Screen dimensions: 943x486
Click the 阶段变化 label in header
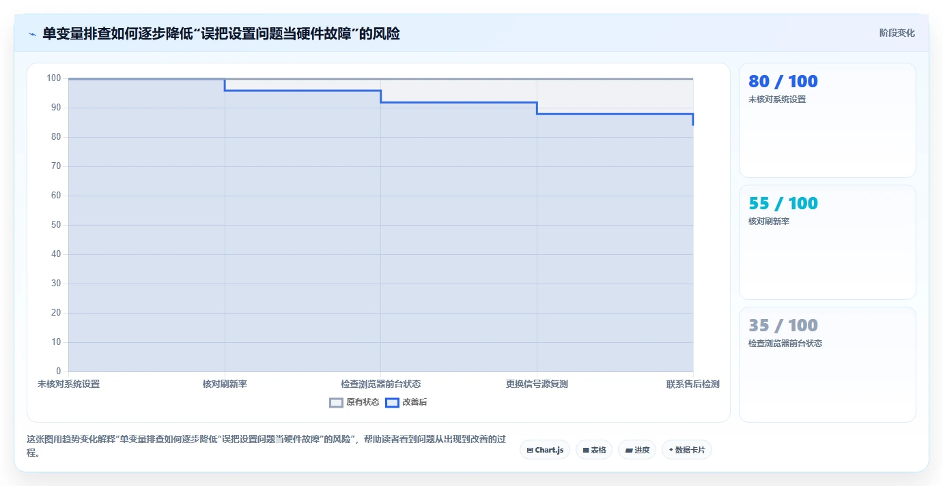pyautogui.click(x=897, y=33)
